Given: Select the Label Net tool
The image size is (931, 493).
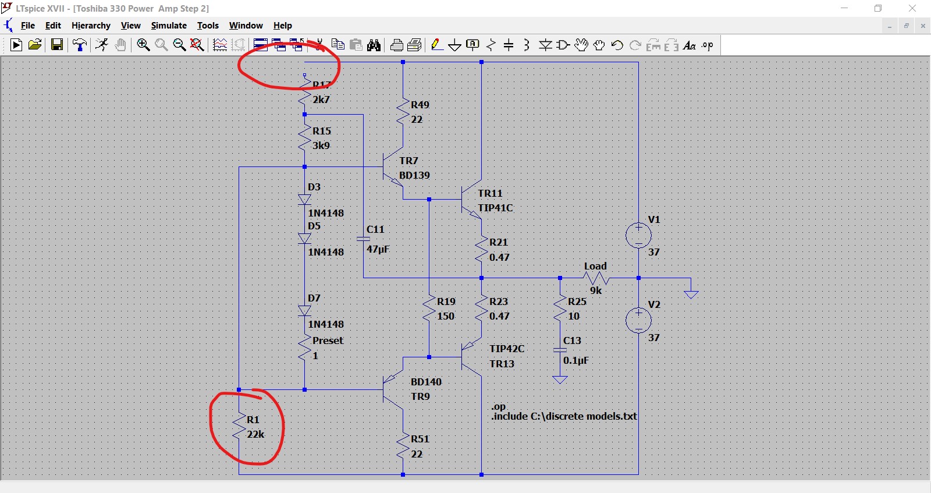Looking at the screenshot, I should point(473,45).
